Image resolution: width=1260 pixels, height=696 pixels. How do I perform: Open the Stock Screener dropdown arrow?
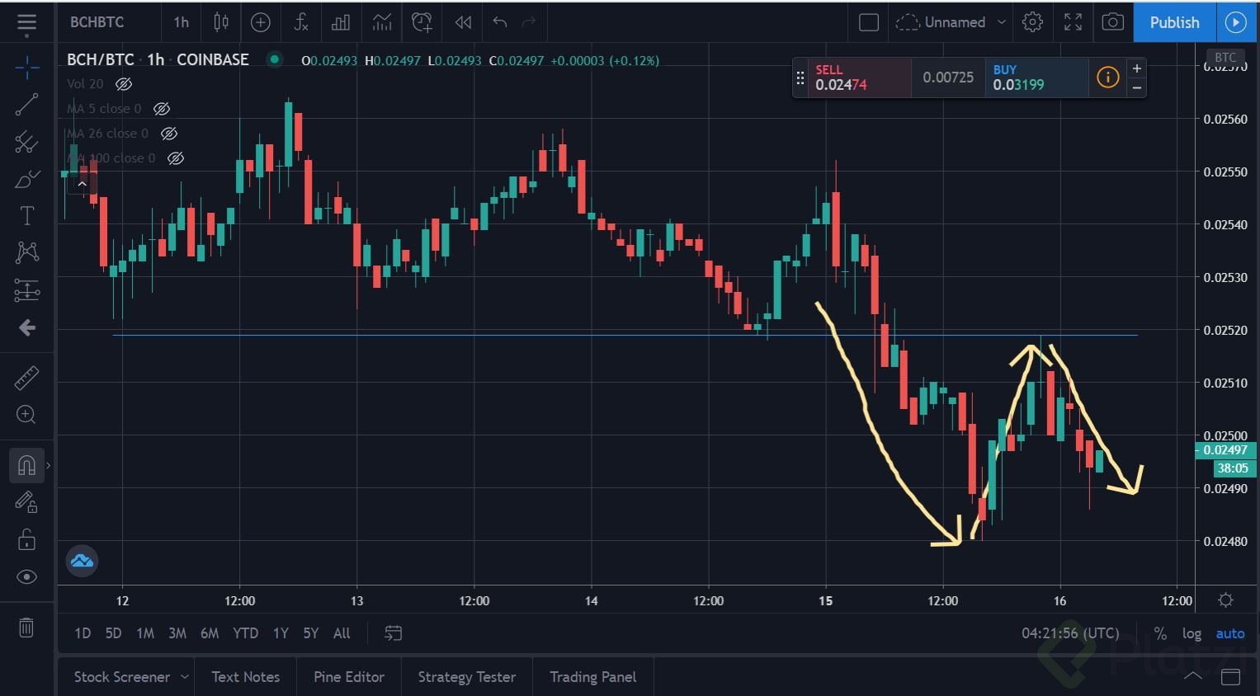(x=185, y=676)
